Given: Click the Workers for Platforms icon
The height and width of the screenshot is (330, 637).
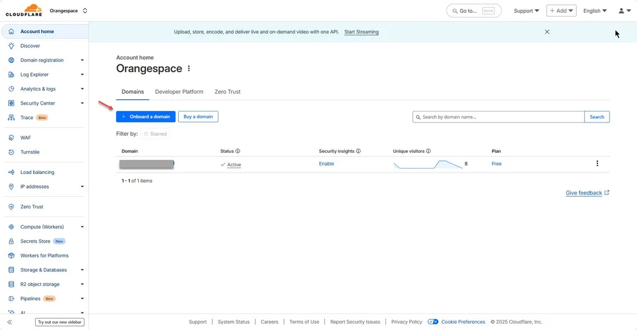Looking at the screenshot, I should click(11, 255).
